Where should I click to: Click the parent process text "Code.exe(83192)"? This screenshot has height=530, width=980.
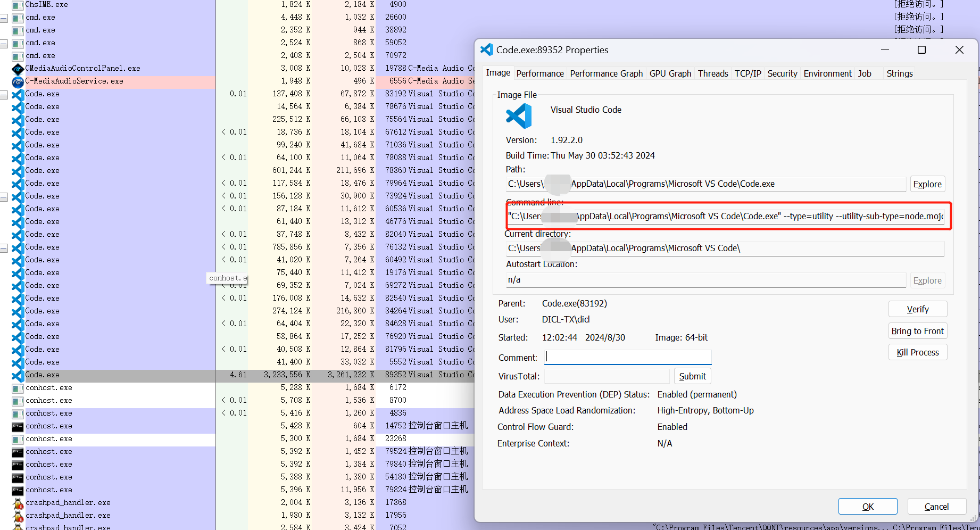pos(575,304)
